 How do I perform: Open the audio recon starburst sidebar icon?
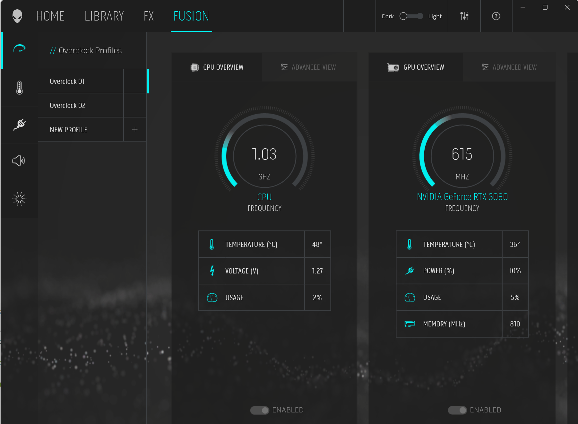click(19, 199)
